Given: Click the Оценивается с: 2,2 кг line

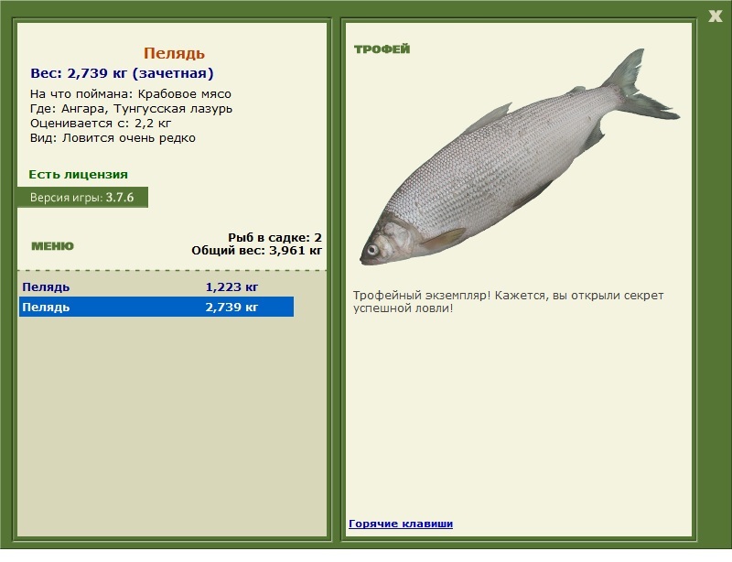Looking at the screenshot, I should pos(101,124).
